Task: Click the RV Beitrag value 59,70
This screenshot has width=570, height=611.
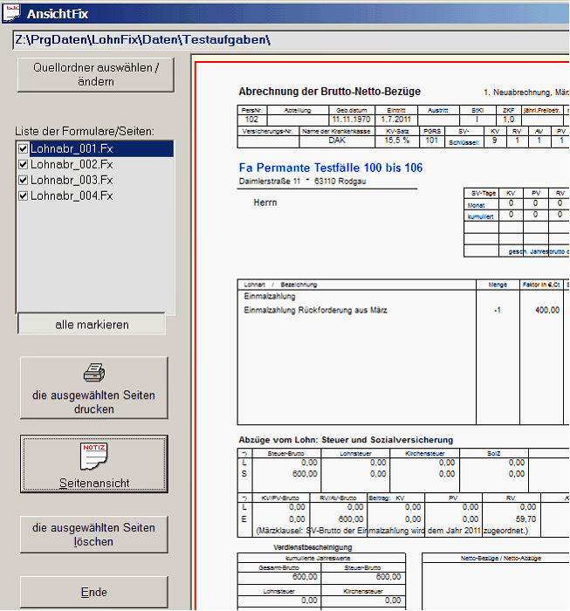Action: coord(526,519)
